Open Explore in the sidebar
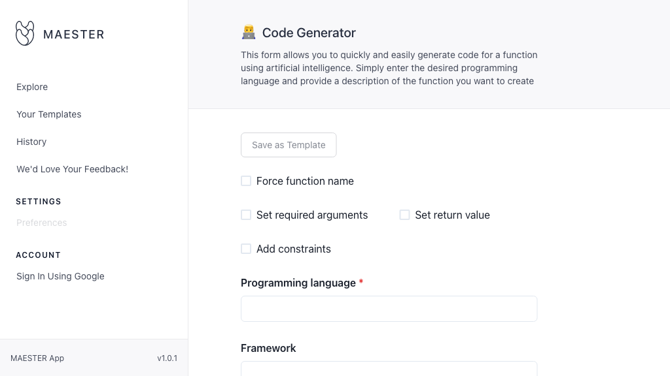 click(31, 87)
